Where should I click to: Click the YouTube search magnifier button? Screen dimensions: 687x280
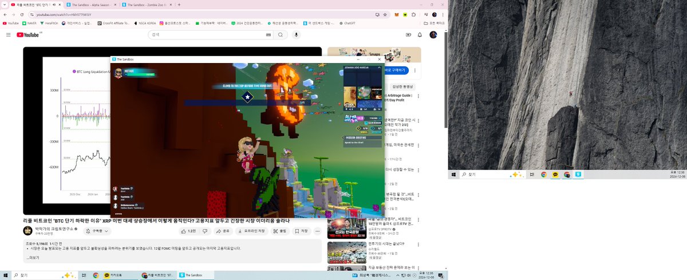281,35
